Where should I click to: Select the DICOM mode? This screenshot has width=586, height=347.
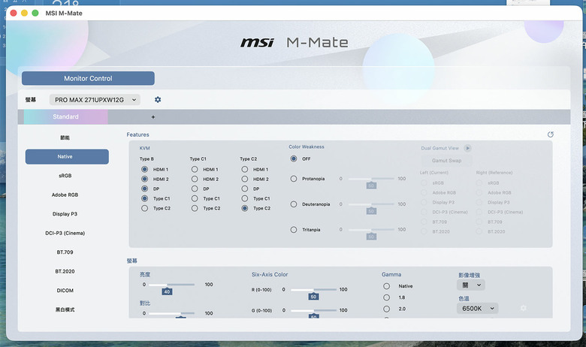pos(65,290)
